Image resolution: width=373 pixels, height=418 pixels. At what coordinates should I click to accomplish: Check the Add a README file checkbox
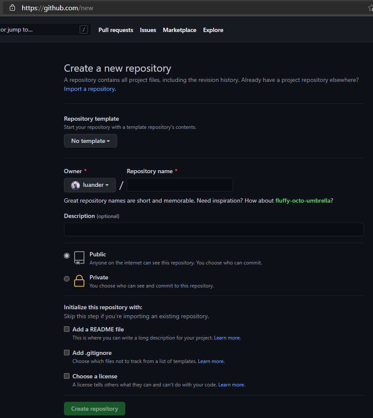pyautogui.click(x=67, y=329)
